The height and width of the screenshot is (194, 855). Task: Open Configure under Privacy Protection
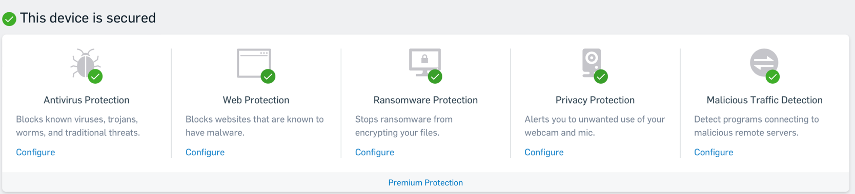(544, 152)
